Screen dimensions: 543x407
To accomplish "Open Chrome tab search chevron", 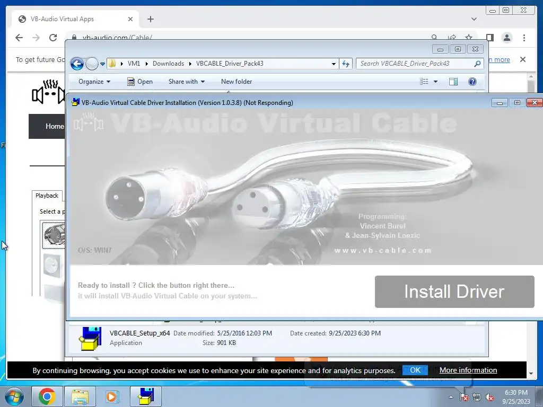I will tap(474, 19).
